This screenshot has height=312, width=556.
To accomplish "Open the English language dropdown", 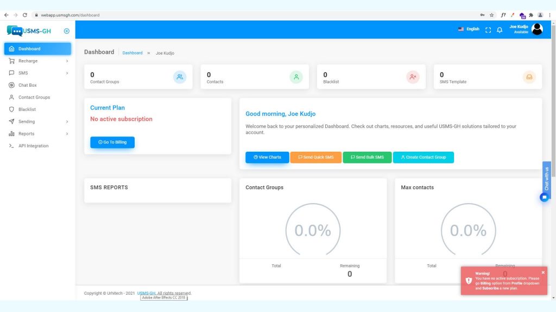I will (469, 29).
